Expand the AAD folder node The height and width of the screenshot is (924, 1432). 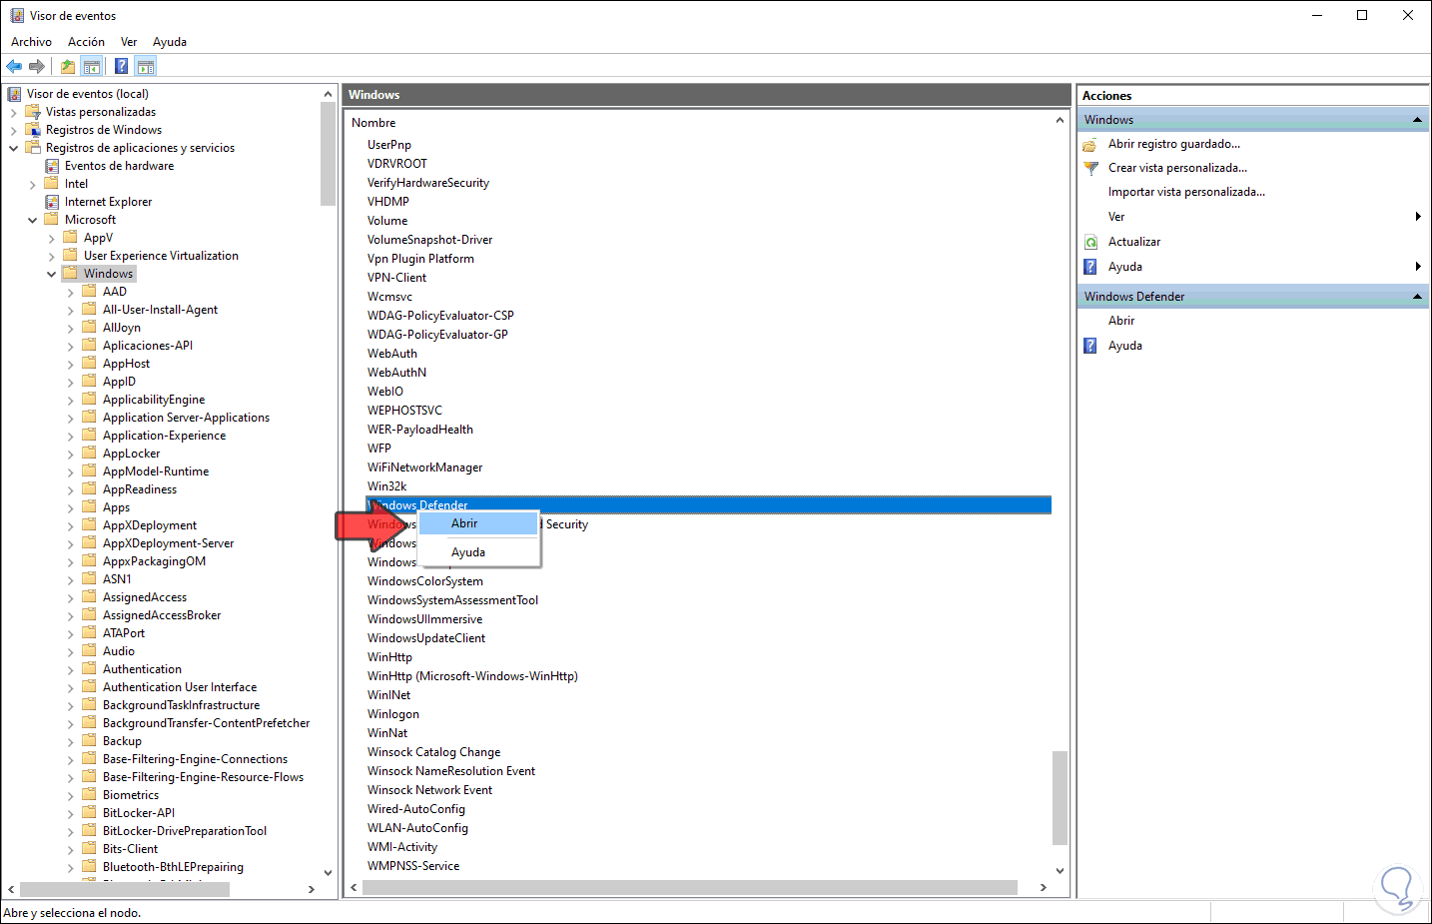tap(70, 293)
